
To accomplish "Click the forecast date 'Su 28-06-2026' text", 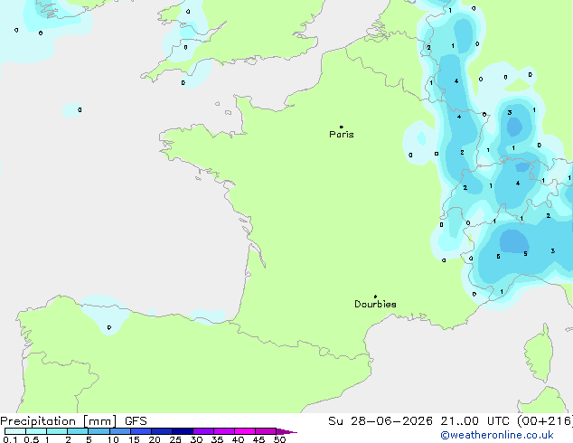I will pos(380,421).
